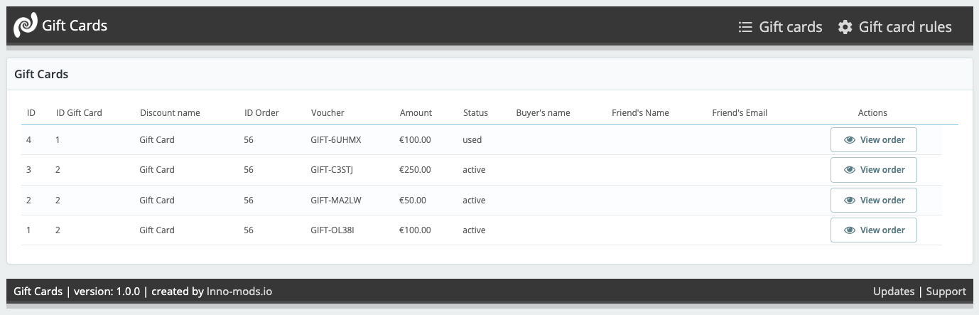Open the Gift cards menu item
979x315 pixels.
tap(790, 27)
